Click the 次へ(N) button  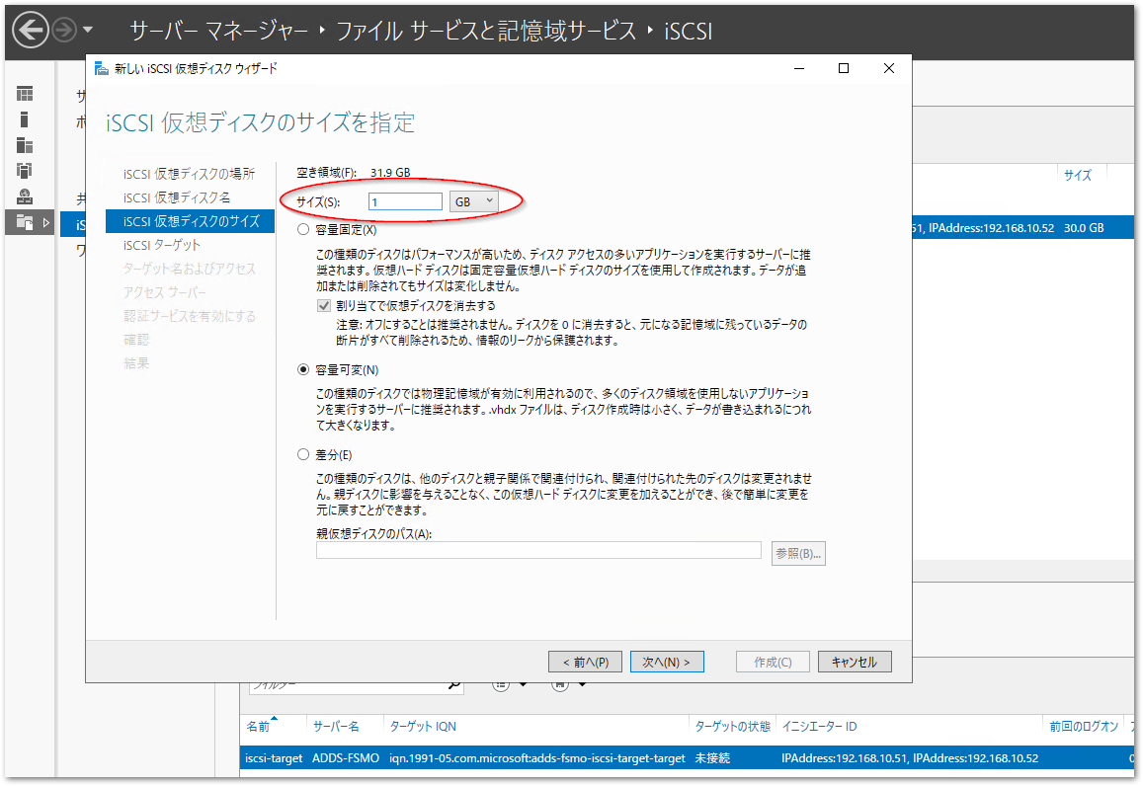(667, 661)
